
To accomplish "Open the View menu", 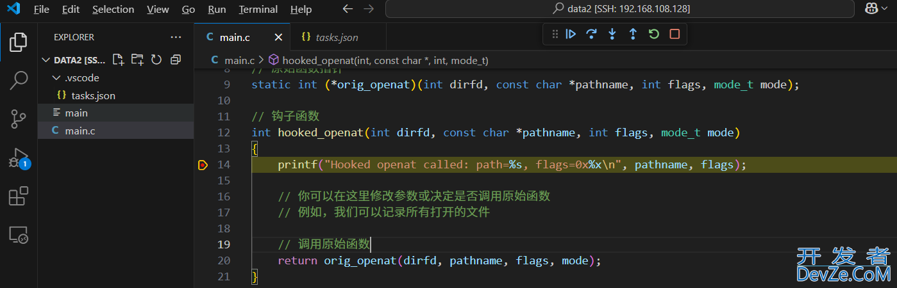I will (158, 10).
